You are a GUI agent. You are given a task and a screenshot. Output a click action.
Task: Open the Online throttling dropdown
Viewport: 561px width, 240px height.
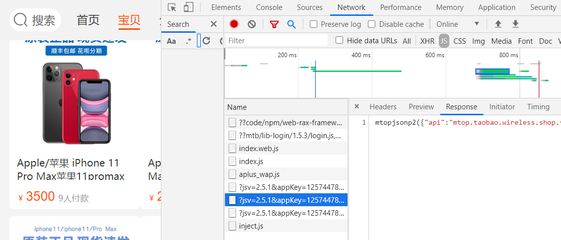pyautogui.click(x=458, y=24)
